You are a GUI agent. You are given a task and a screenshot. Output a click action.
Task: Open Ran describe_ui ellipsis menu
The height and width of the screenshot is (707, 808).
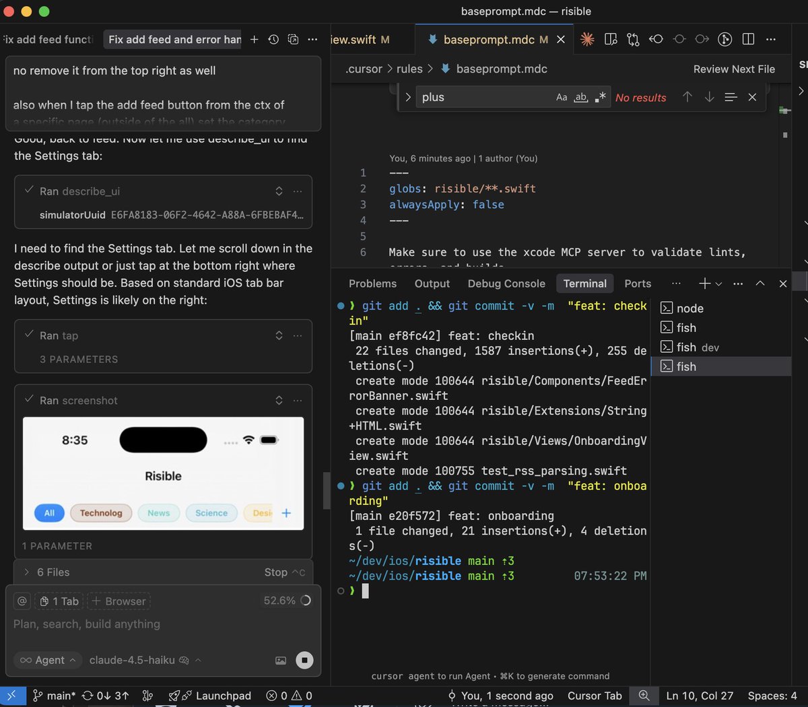[x=298, y=191]
